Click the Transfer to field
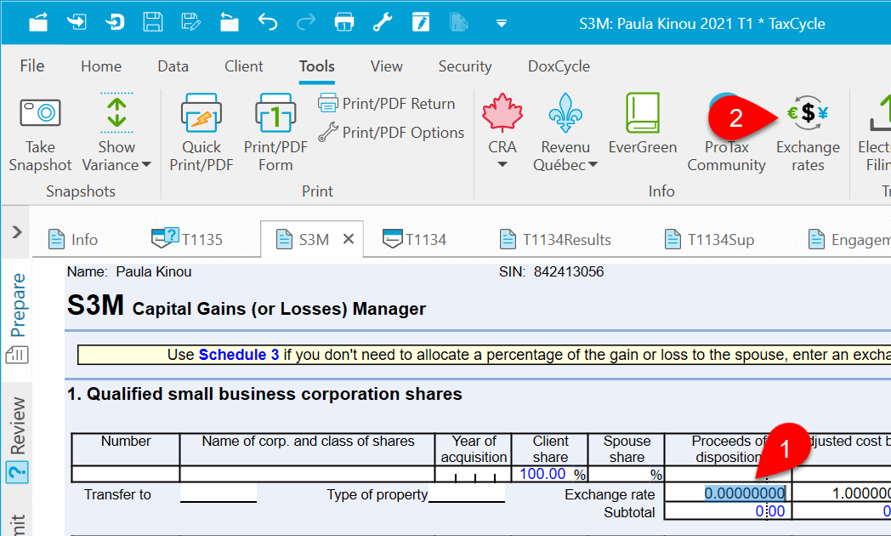 (218, 493)
